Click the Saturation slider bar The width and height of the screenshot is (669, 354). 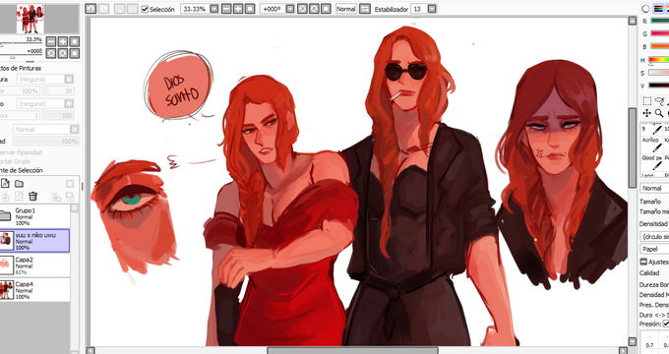coord(659,73)
